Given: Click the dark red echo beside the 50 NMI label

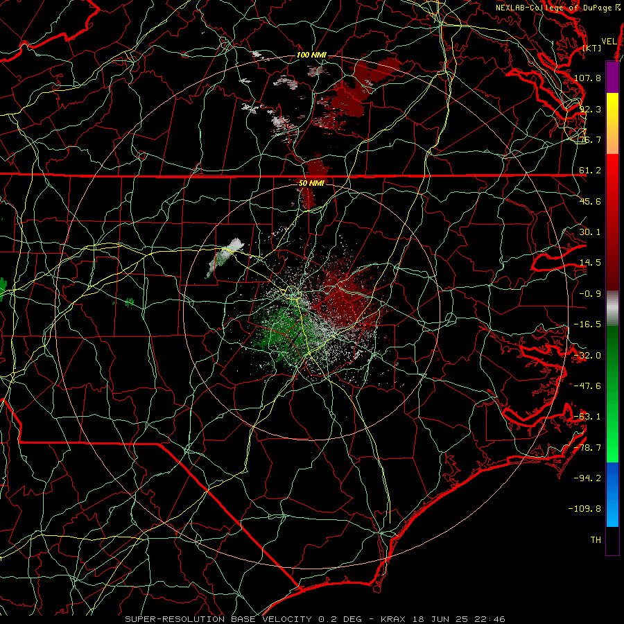Looking at the screenshot, I should click(x=309, y=197).
